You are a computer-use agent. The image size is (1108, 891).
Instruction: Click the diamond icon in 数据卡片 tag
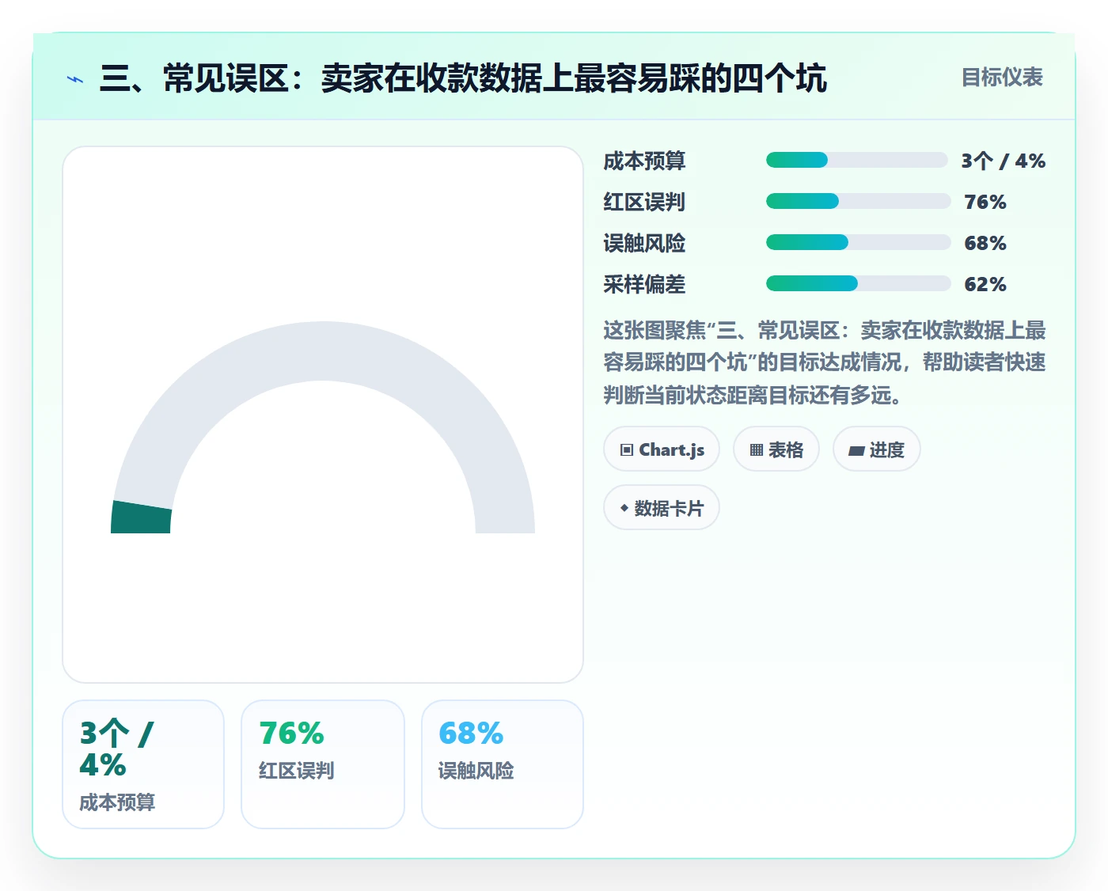click(x=624, y=508)
